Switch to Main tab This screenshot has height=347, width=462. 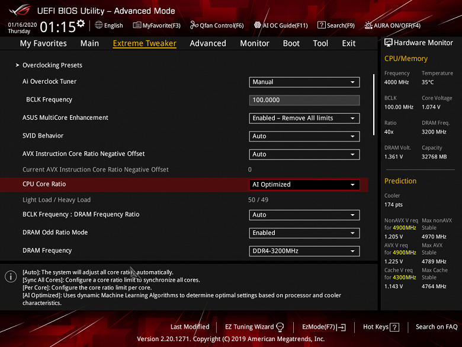89,43
